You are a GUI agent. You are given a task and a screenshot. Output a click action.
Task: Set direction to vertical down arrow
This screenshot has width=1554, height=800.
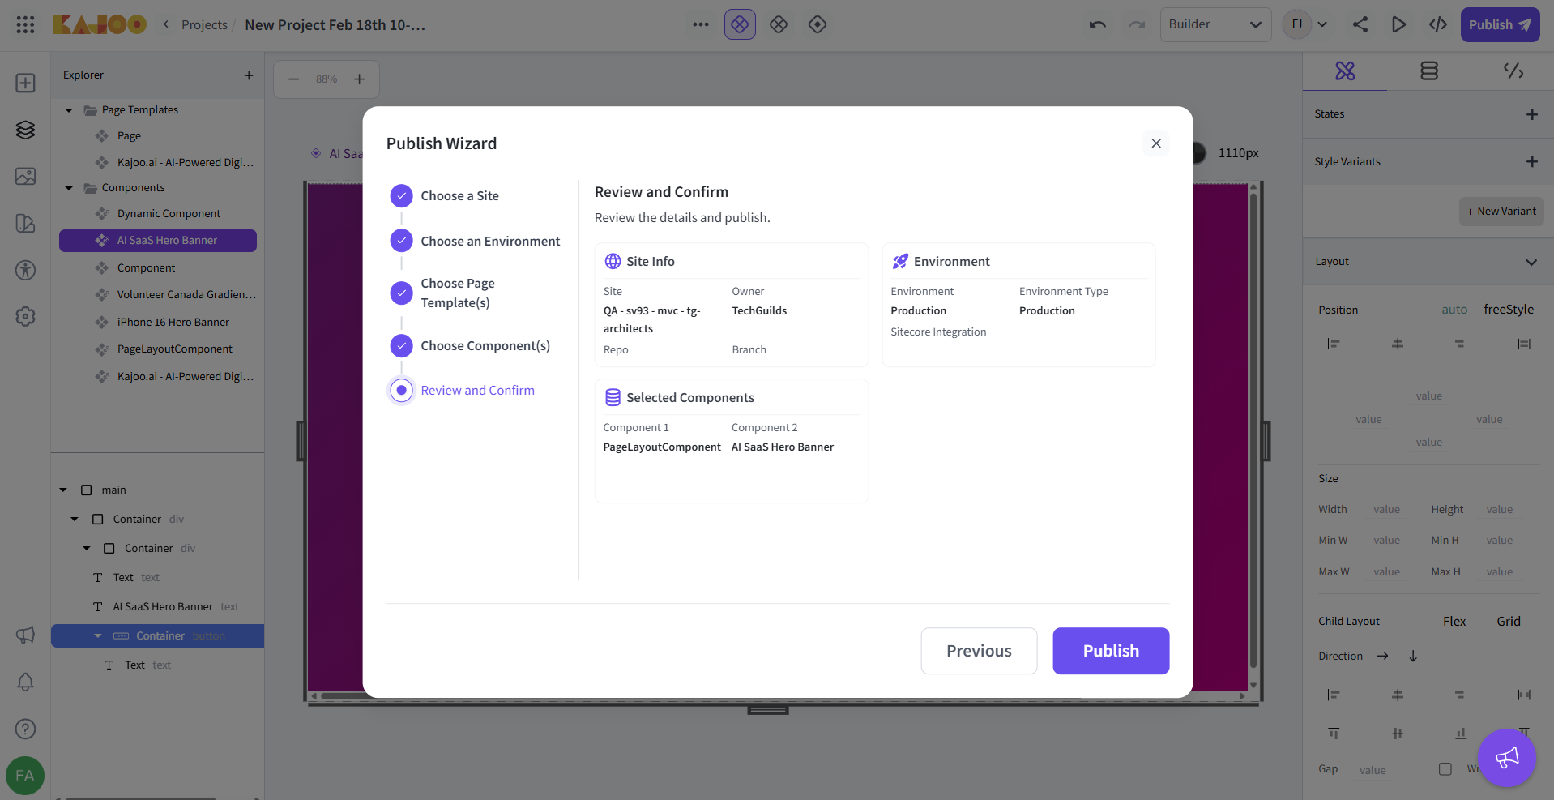click(1413, 656)
